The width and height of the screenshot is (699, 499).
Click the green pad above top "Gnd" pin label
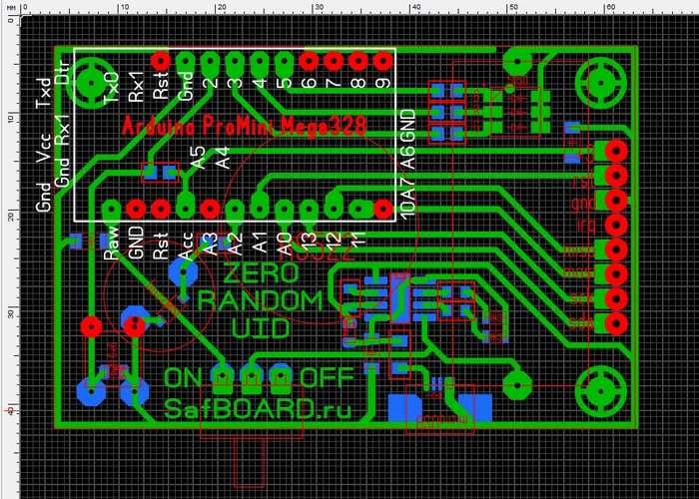click(x=186, y=62)
